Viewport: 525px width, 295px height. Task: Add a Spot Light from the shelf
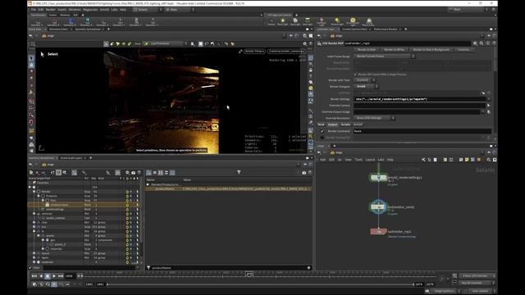295,22
